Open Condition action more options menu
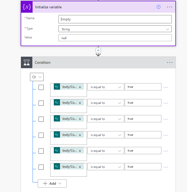 click(x=170, y=62)
